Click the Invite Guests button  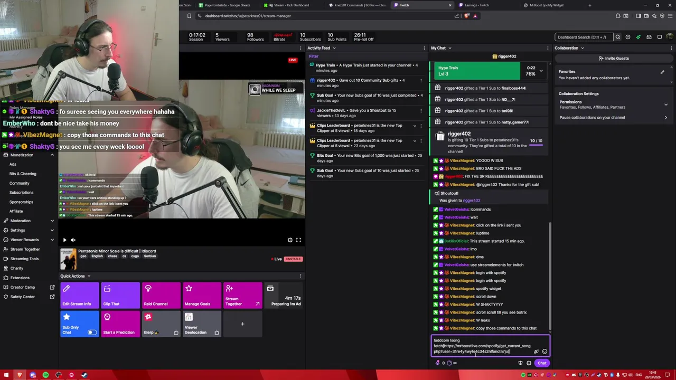[x=613, y=59]
